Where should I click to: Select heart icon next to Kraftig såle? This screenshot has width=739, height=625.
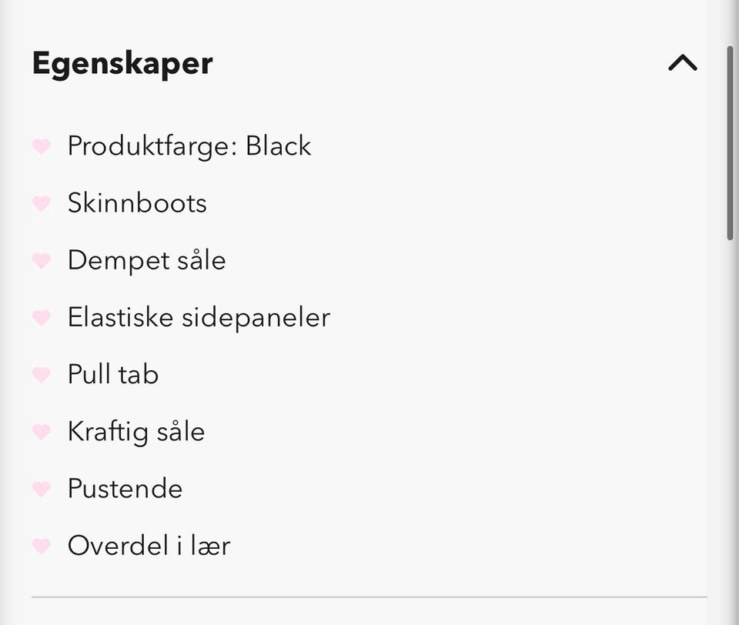pyautogui.click(x=42, y=432)
